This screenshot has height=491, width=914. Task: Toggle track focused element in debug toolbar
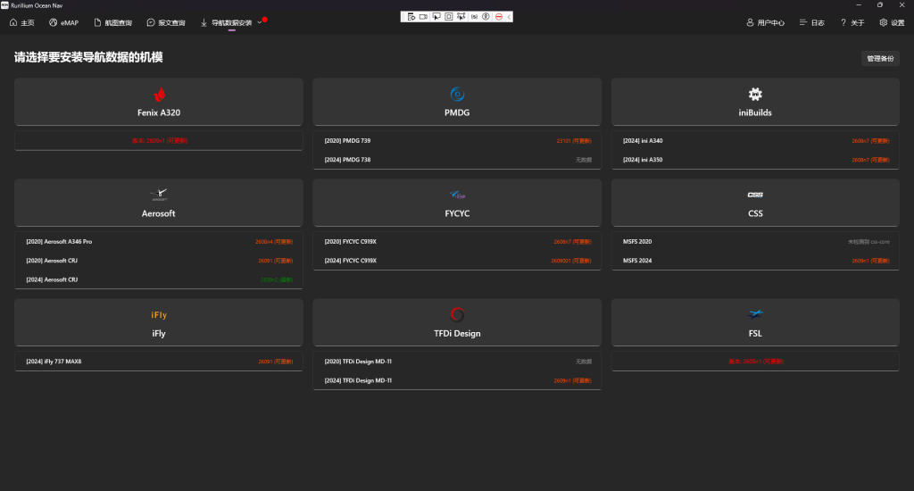coord(461,17)
